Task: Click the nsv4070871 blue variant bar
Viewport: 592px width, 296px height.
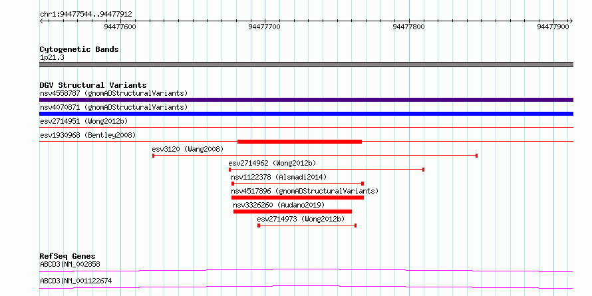Action: [306, 114]
